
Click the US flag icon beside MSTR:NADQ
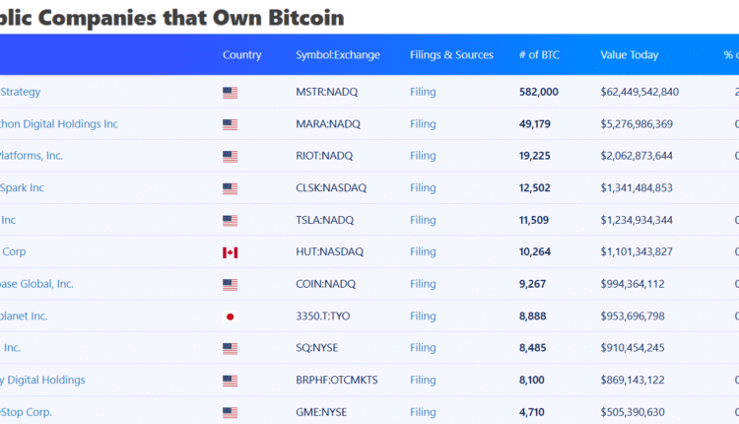tap(230, 93)
